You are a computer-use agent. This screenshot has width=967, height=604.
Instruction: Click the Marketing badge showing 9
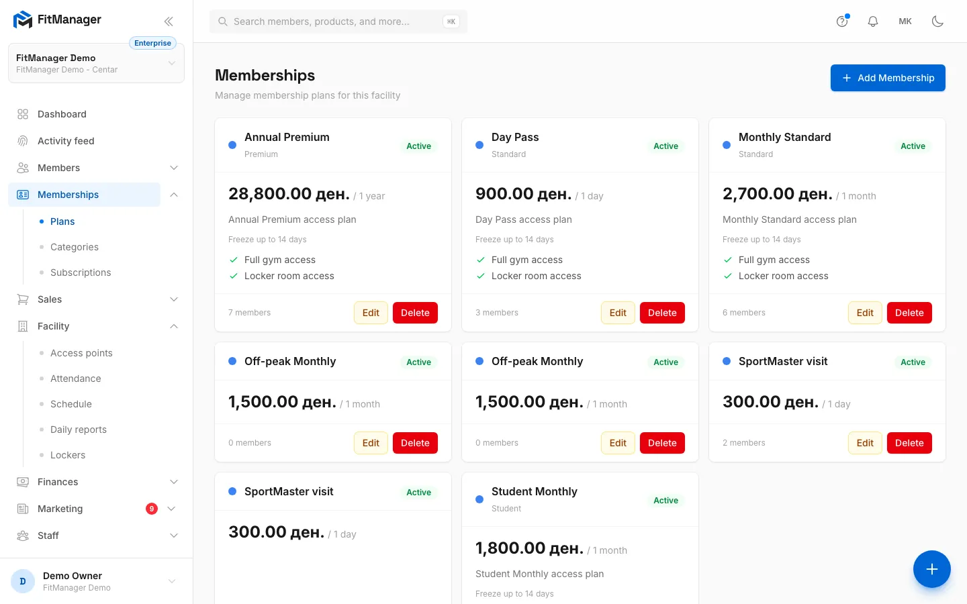[152, 509]
